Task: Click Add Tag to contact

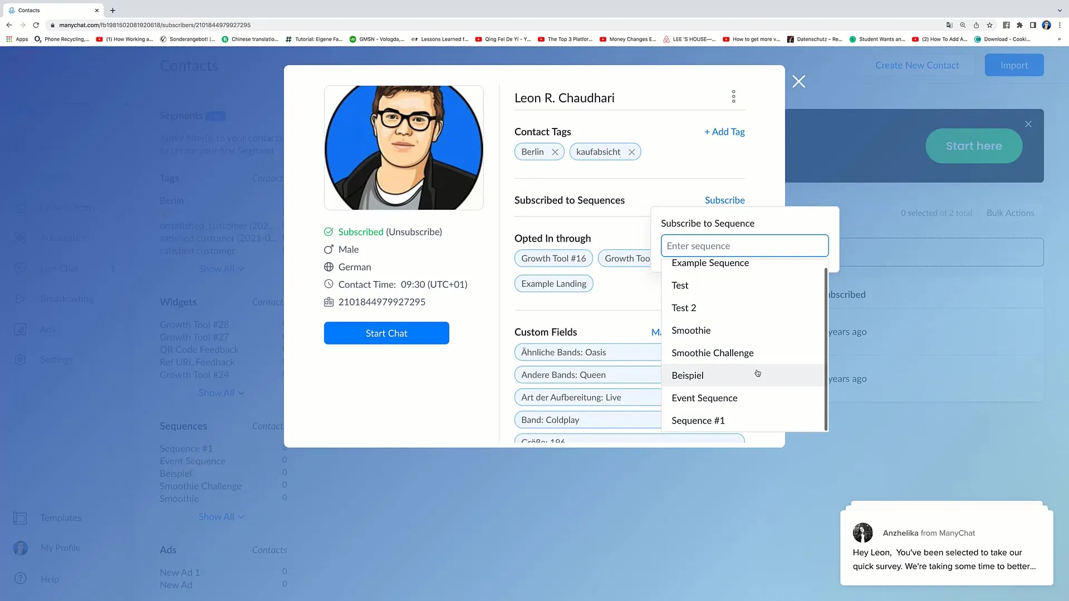Action: [x=726, y=131]
